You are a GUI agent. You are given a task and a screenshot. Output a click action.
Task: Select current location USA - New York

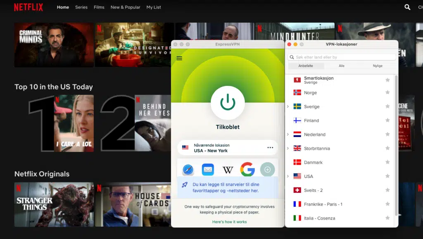(x=228, y=148)
